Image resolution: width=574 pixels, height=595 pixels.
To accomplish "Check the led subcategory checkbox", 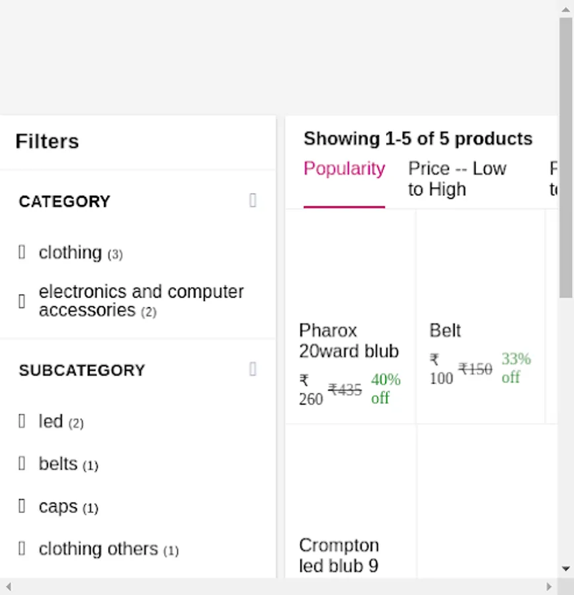I will [22, 420].
